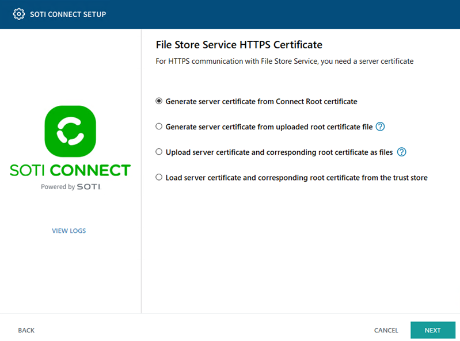The height and width of the screenshot is (341, 460).
Task: Open help for uploaded root certificate file option
Action: click(x=380, y=127)
